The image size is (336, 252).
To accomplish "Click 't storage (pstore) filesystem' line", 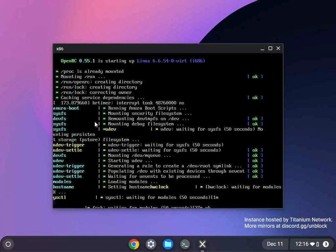I will (x=96, y=140).
